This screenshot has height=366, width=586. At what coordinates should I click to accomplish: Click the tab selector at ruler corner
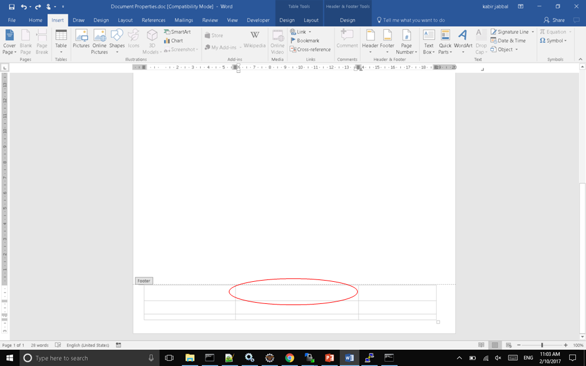[5, 67]
